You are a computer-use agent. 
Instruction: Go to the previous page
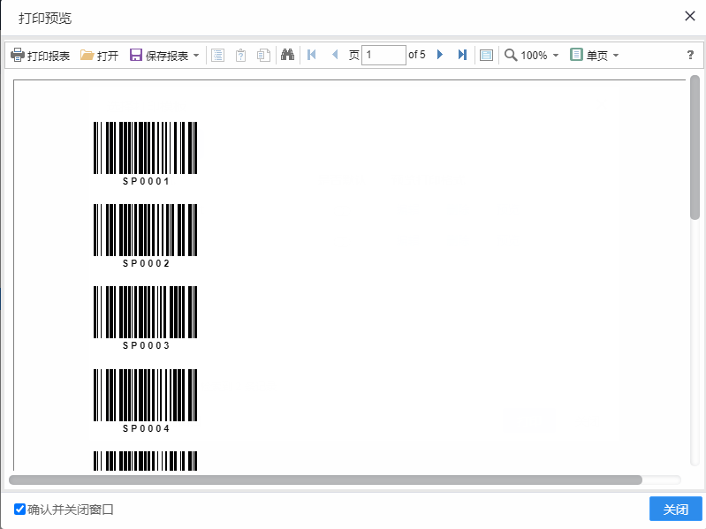tap(335, 55)
